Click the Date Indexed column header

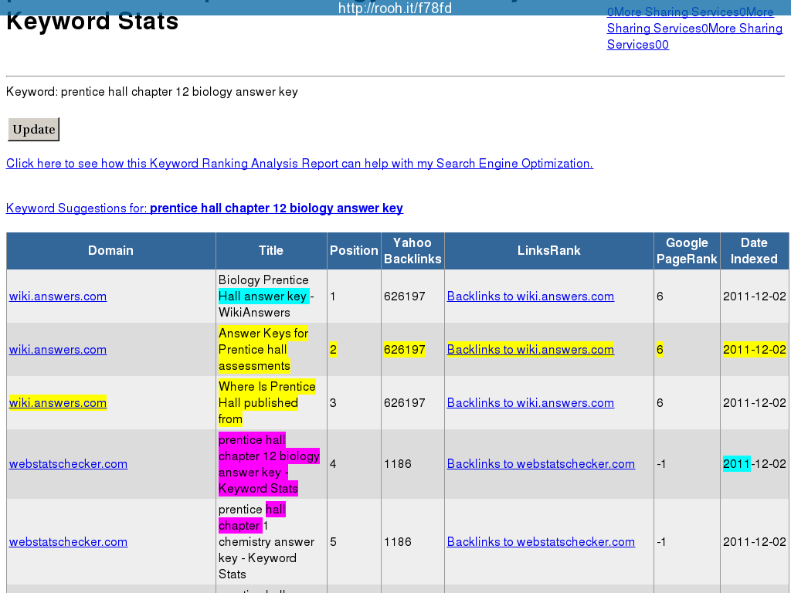click(754, 251)
